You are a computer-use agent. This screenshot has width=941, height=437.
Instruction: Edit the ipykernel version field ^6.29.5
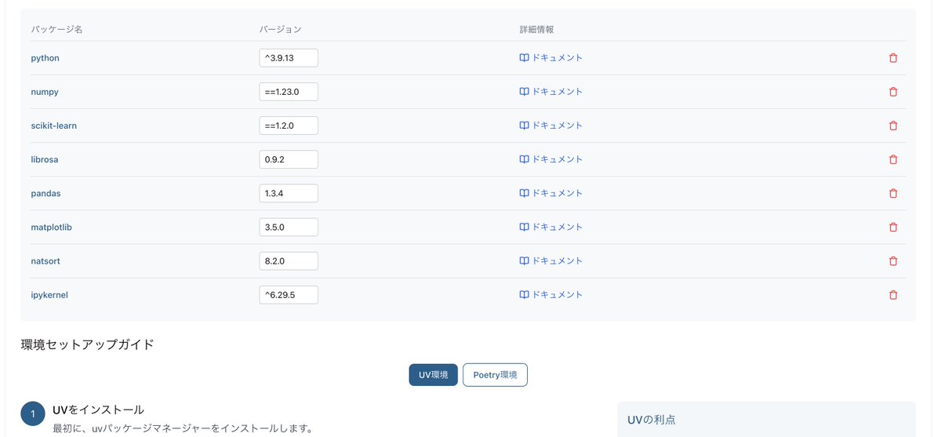[289, 295]
